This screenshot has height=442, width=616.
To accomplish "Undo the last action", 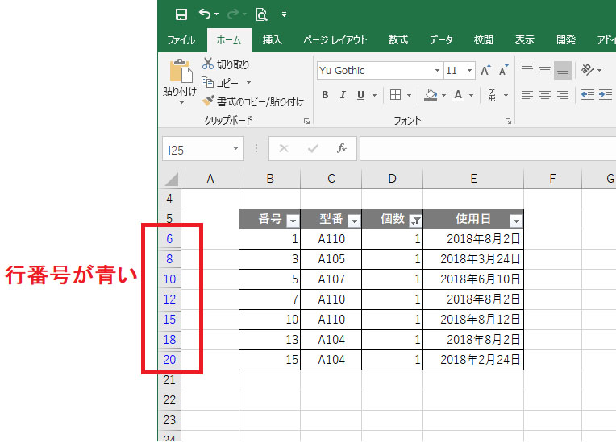I will (205, 14).
